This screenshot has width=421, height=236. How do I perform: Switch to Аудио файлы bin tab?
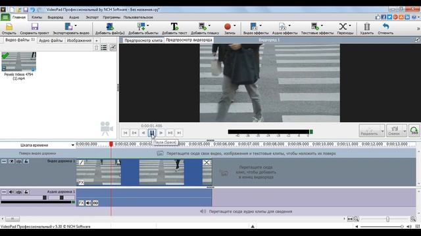click(51, 41)
